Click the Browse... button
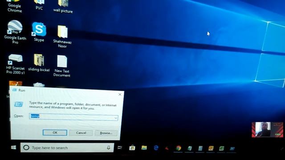Viewport: 285px width, 160px height. tap(106, 133)
